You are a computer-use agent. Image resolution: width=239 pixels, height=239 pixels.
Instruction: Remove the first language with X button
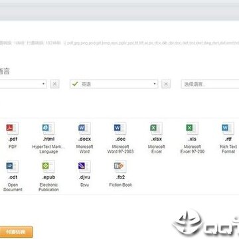(54, 84)
